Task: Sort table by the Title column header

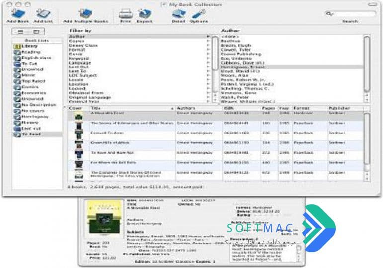Action: click(x=132, y=108)
